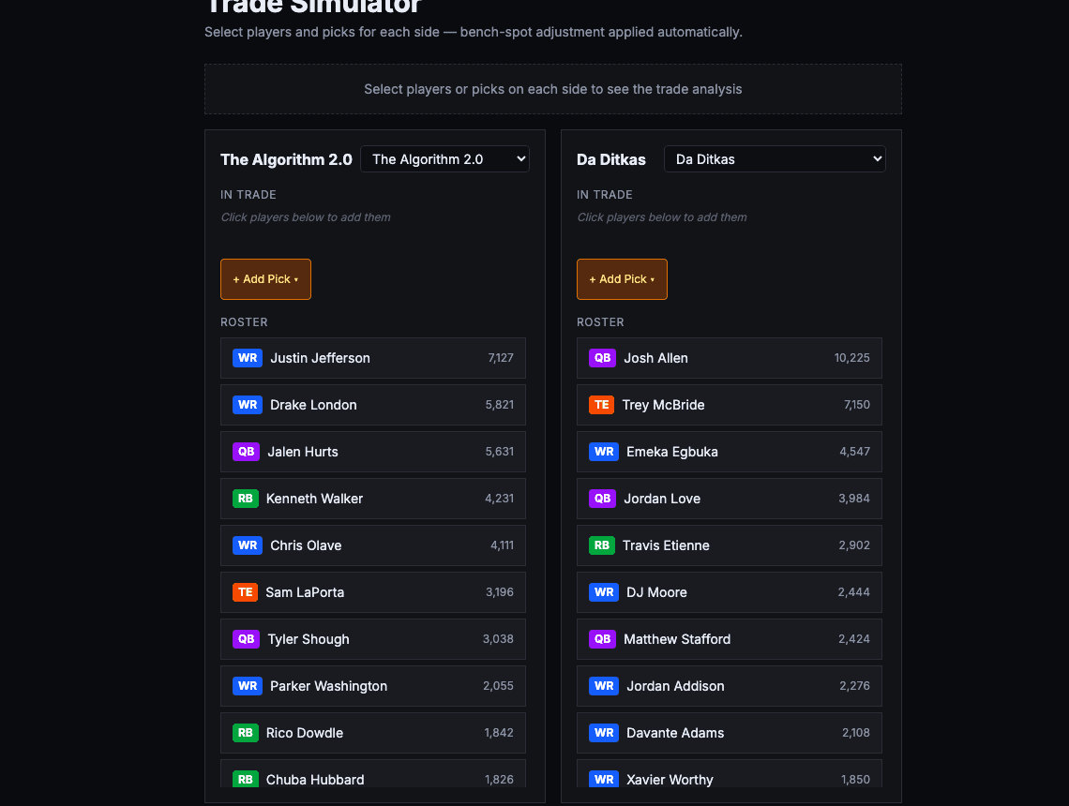Viewport: 1069px width, 806px height.
Task: Add Jalen Hurts to the trade
Action: click(373, 452)
